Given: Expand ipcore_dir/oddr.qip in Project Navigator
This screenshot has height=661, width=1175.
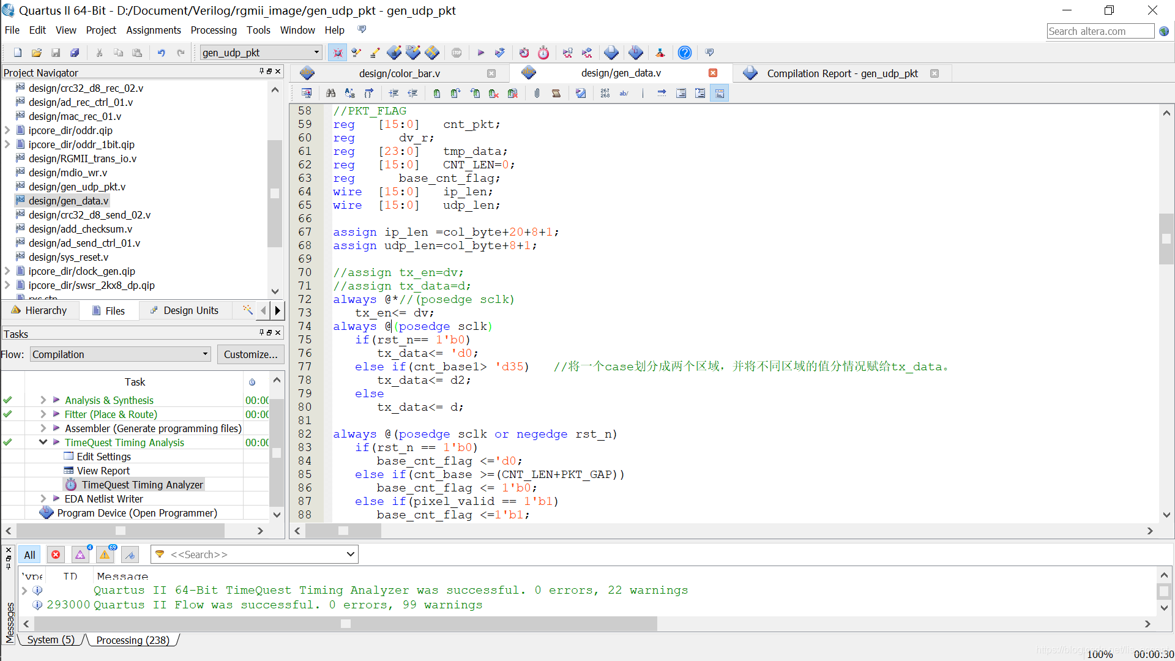Looking at the screenshot, I should click(7, 130).
